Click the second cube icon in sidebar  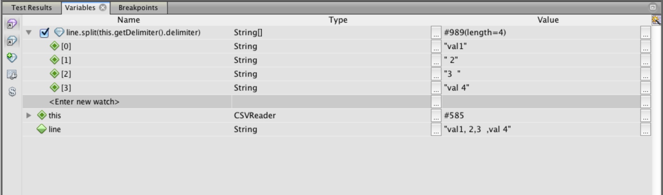[x=12, y=41]
